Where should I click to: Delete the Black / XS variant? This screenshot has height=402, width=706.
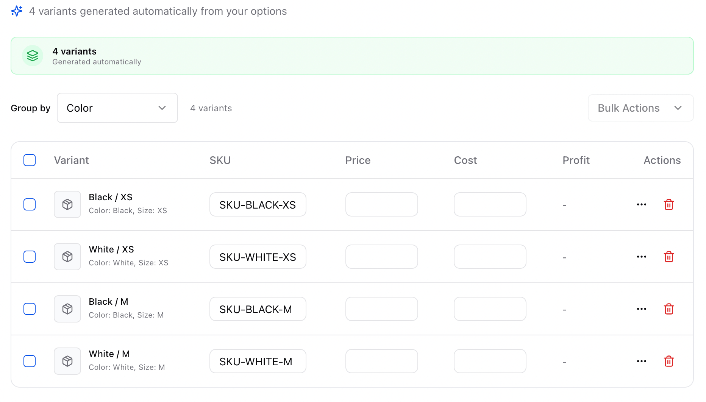669,204
